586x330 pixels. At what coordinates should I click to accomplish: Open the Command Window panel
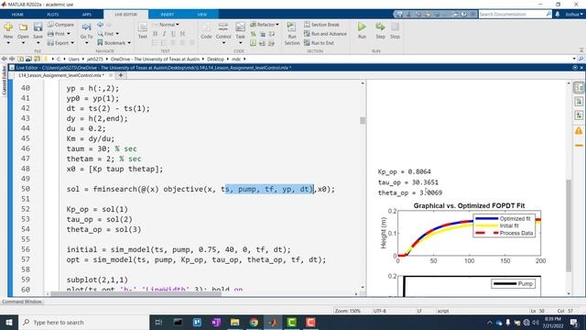22,302
